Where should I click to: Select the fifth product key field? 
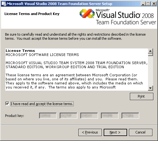130,116
